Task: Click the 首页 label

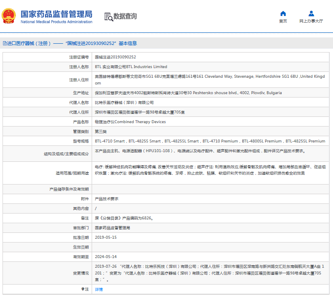Action: pyautogui.click(x=283, y=21)
